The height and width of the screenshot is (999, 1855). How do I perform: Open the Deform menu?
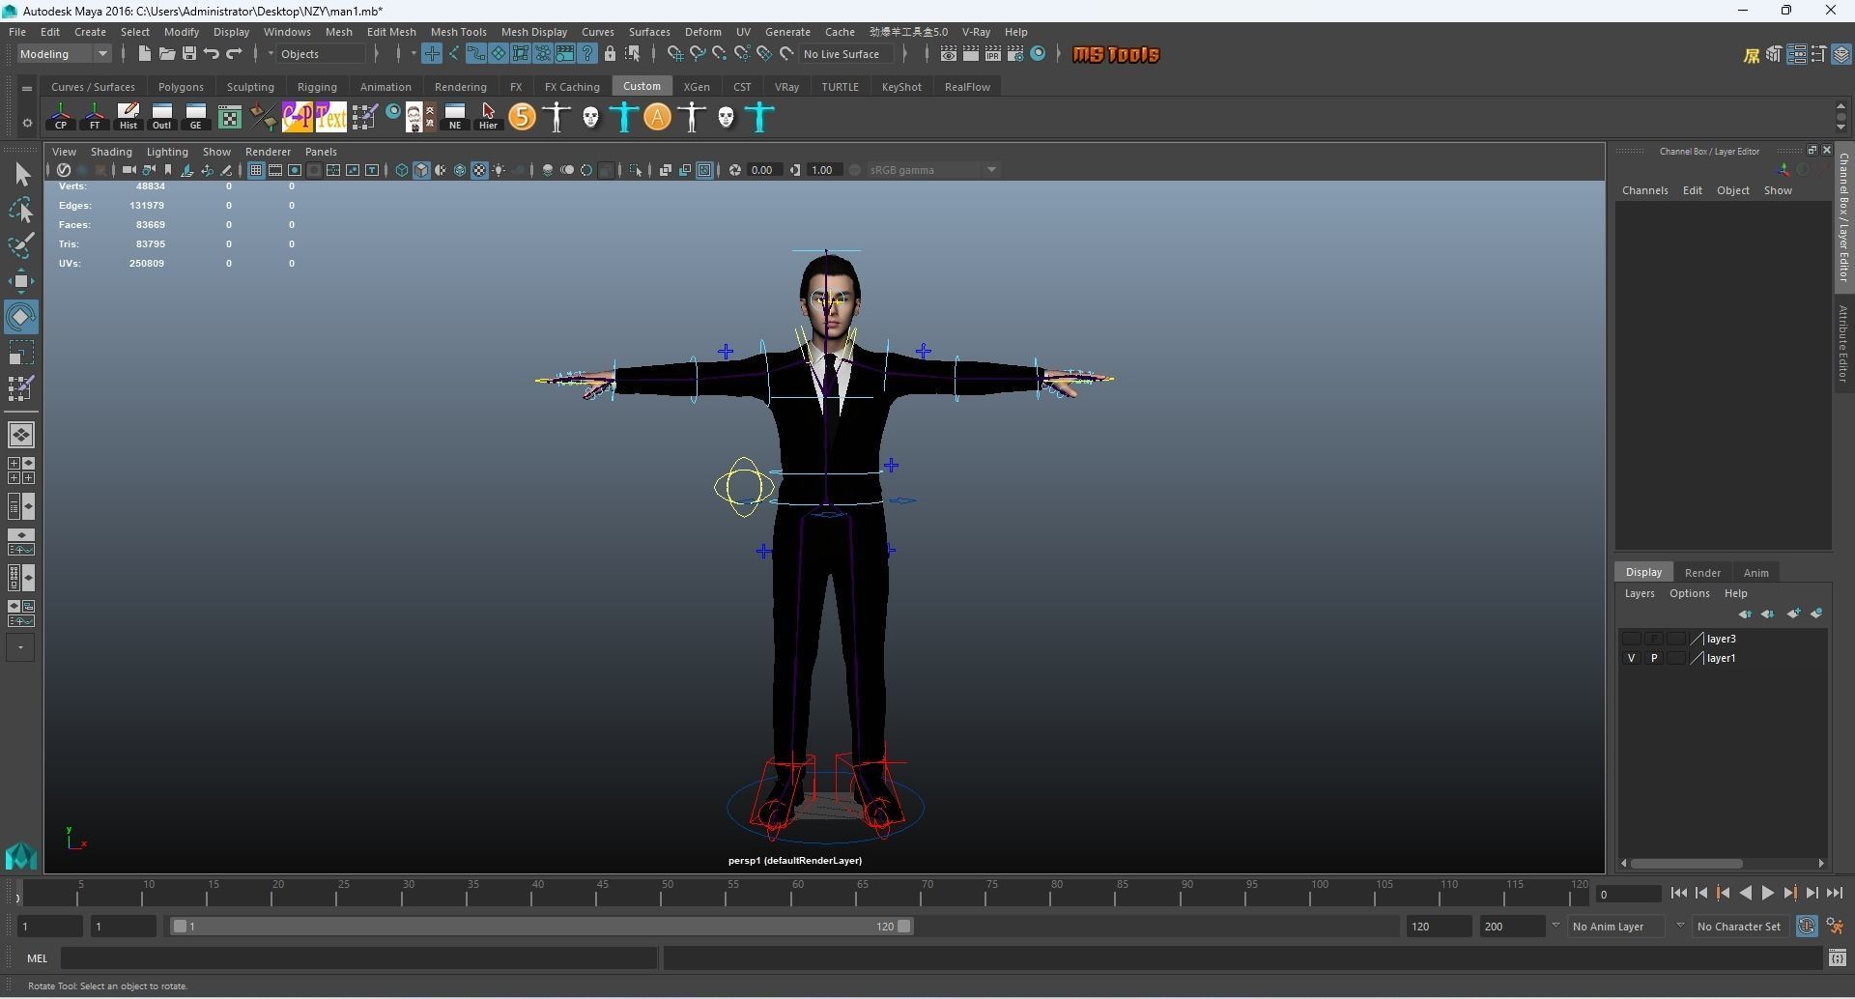tap(702, 32)
